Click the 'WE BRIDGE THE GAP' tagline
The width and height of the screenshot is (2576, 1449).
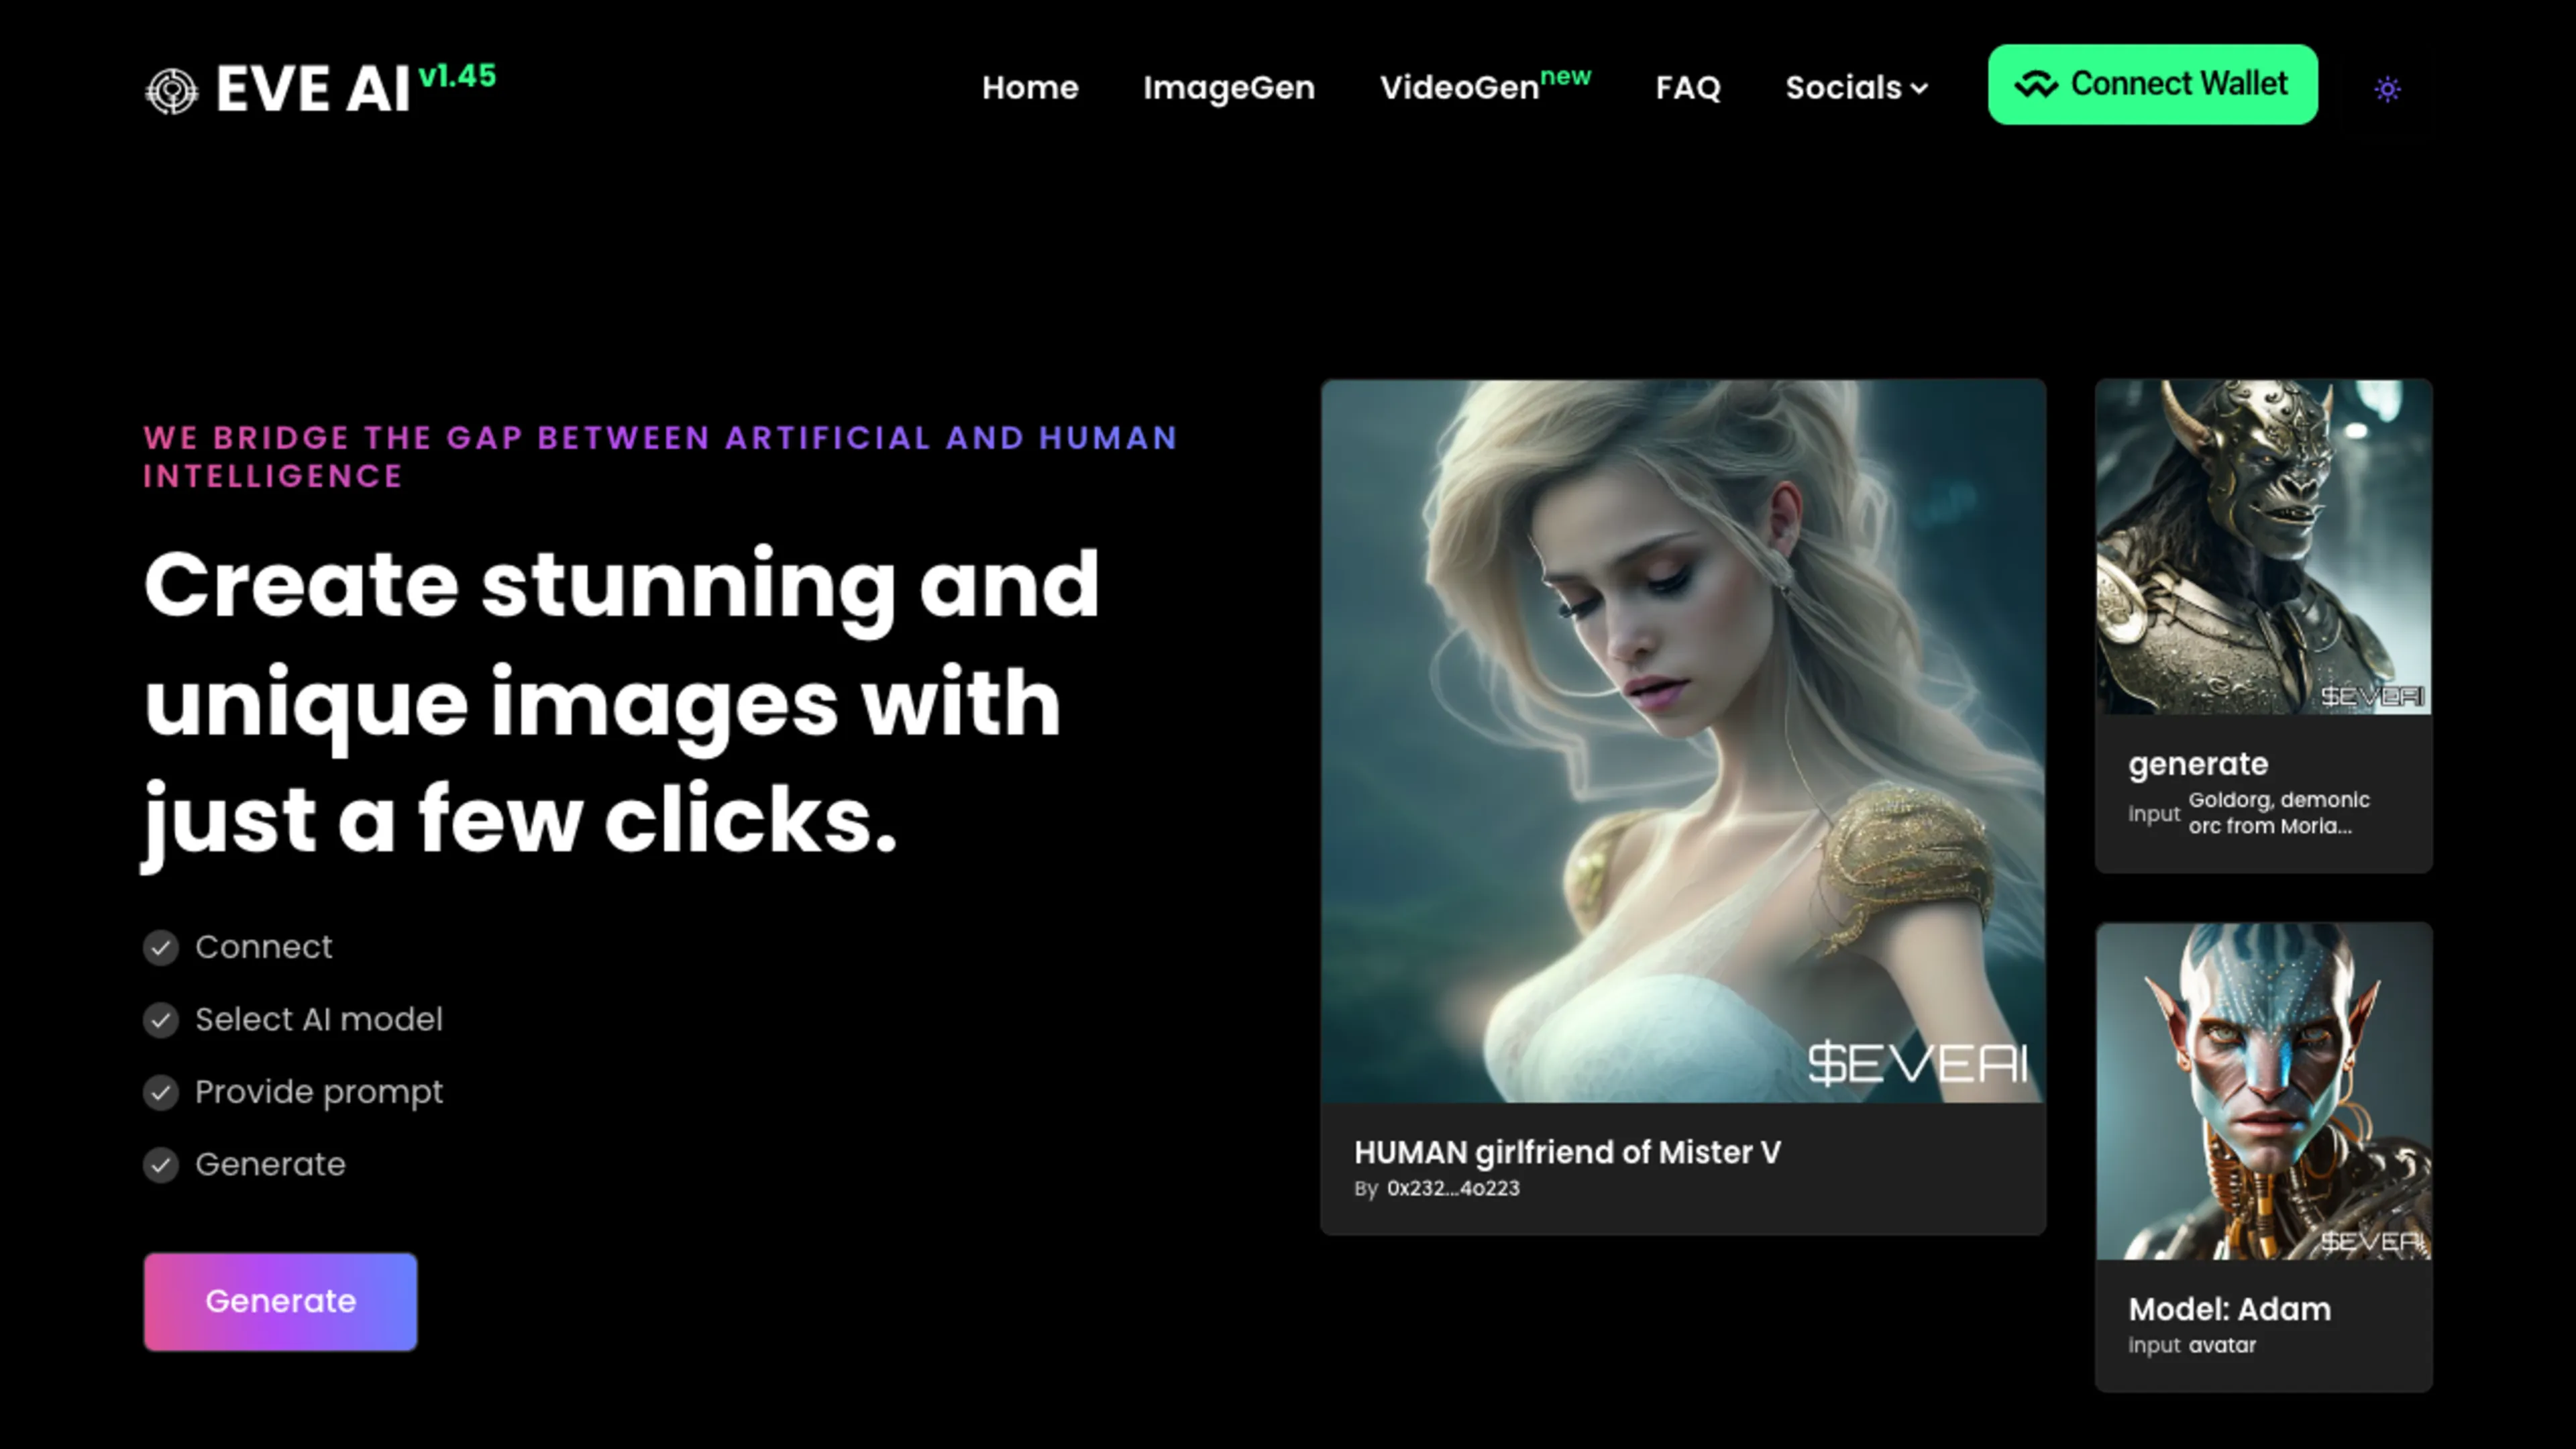(661, 457)
